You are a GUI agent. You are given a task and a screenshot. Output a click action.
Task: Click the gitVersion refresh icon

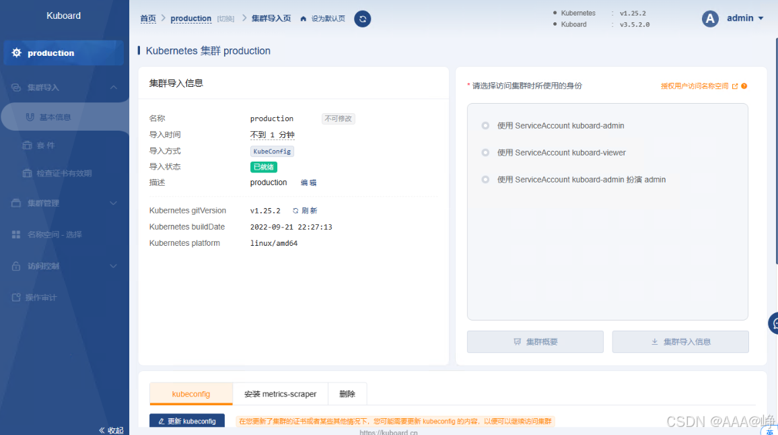tap(295, 211)
